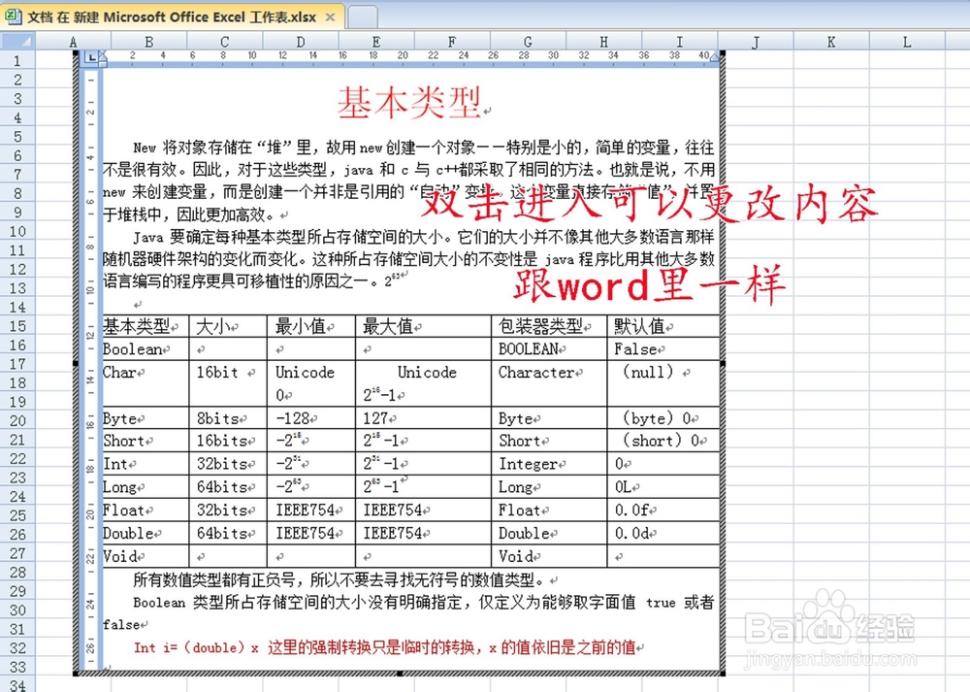Select row header 20
The width and height of the screenshot is (970, 692).
[16, 418]
